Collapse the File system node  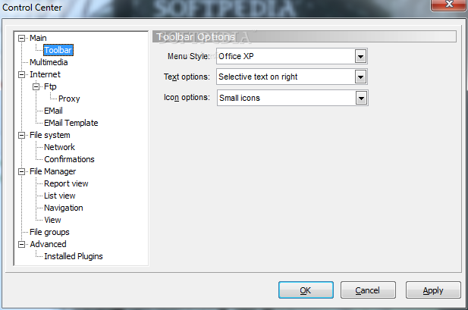tap(21, 135)
